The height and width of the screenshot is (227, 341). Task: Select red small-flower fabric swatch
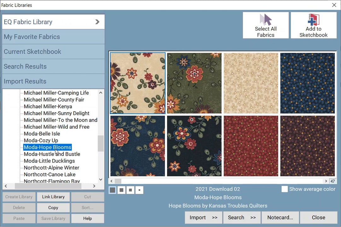tap(251, 146)
